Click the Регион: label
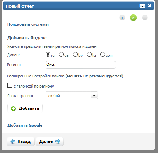The width and height of the screenshot is (158, 153). pos(14,65)
